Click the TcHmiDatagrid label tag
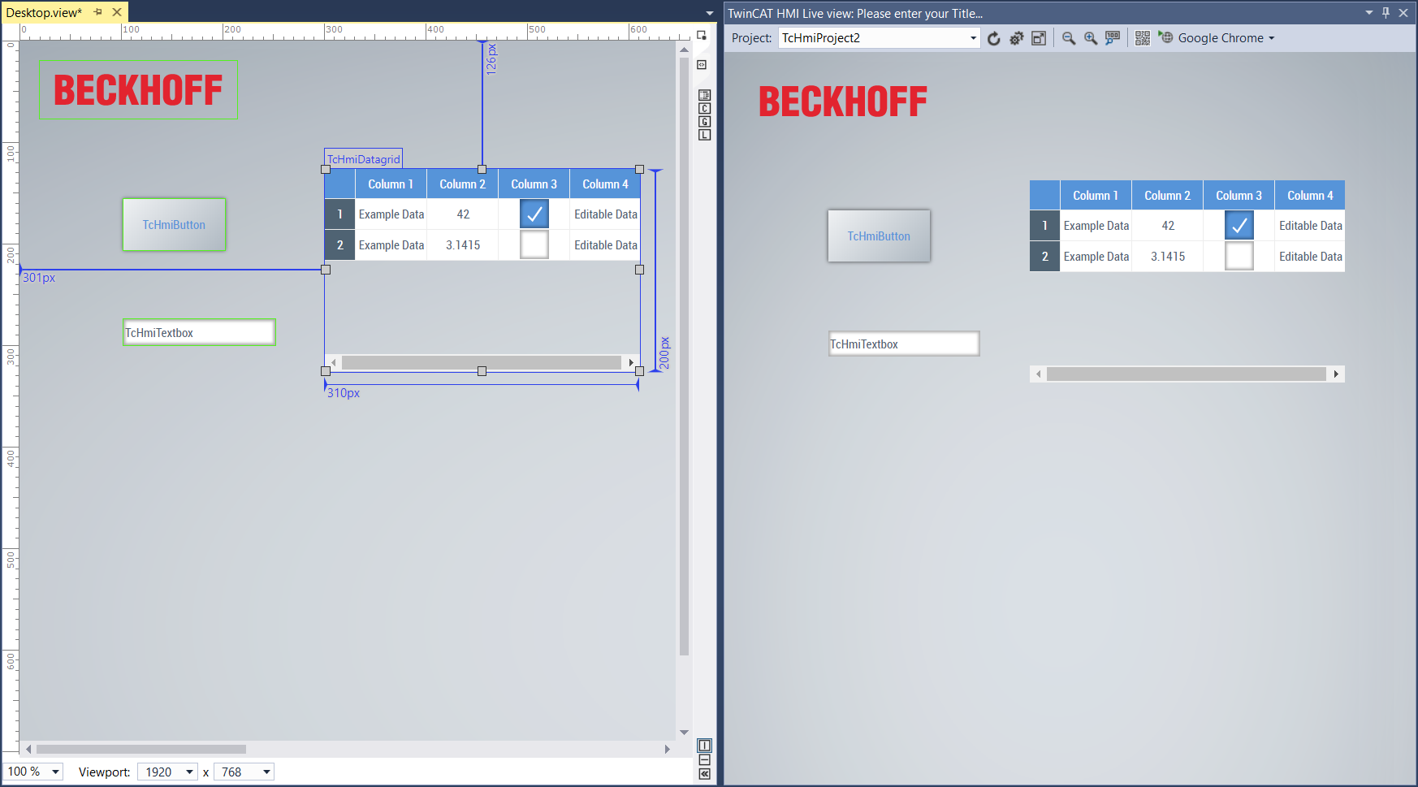The height and width of the screenshot is (787, 1418). pyautogui.click(x=363, y=158)
